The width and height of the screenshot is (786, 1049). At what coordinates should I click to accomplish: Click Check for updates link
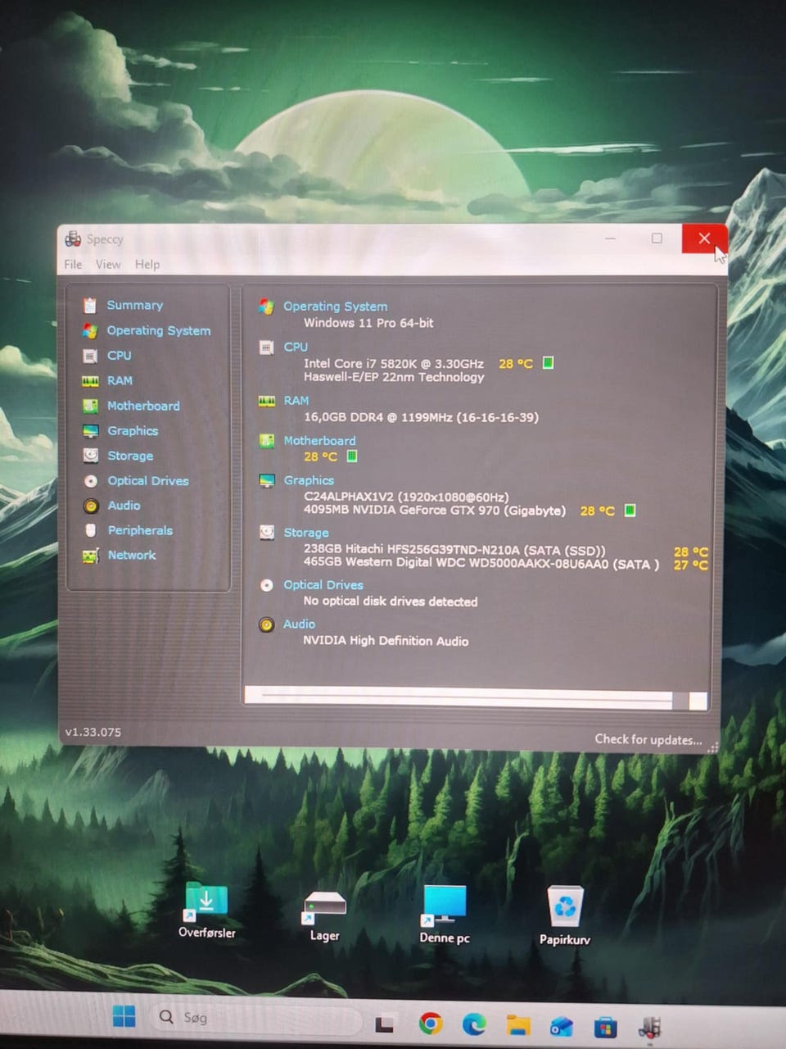pos(648,739)
